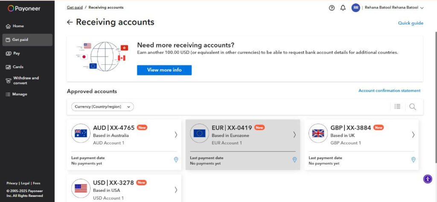437x202 pixels.
Task: Open Currency (Country/region) dropdown
Action: (102, 107)
